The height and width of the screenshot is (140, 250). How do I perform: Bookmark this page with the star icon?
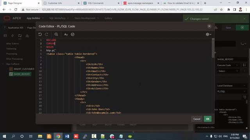pyautogui.click(x=221, y=9)
